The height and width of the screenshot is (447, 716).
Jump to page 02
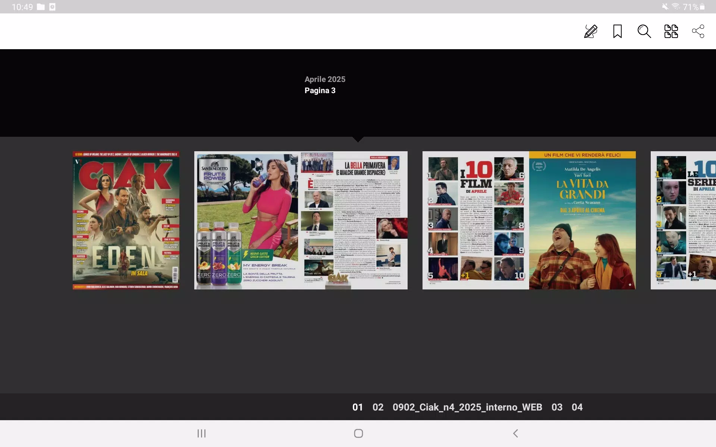378,407
